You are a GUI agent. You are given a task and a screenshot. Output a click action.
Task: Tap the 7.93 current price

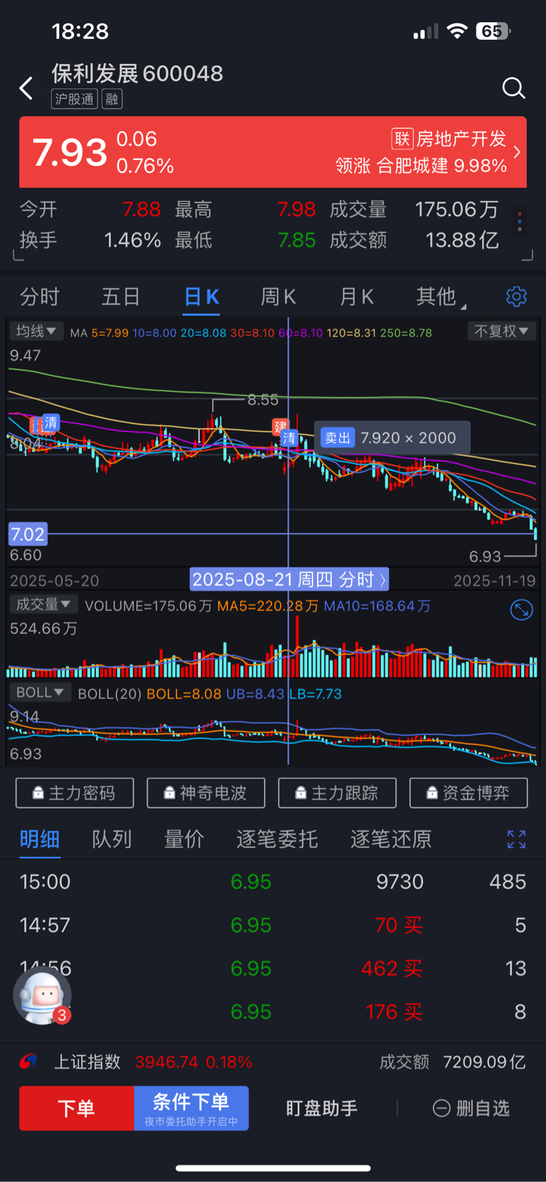pos(70,152)
